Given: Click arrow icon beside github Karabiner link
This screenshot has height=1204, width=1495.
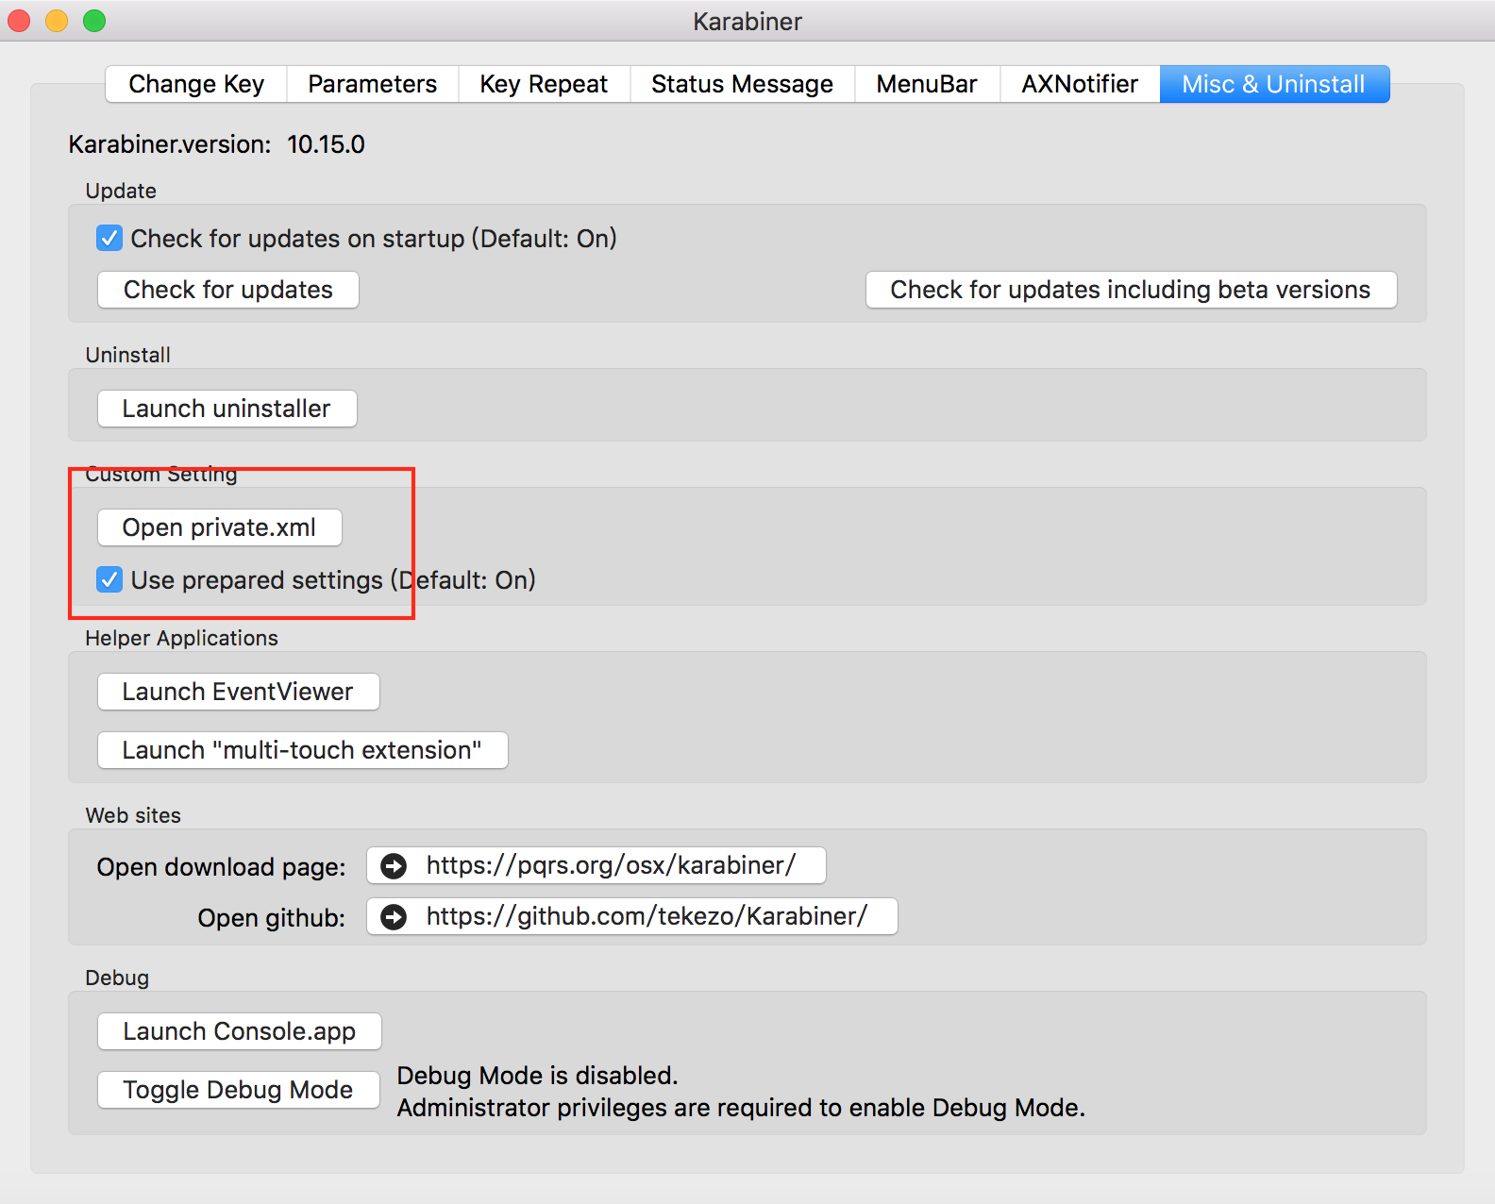Looking at the screenshot, I should click(394, 916).
